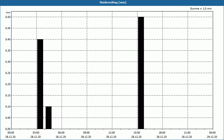Click the 0,25 y-axis value
The height and width of the screenshot is (140, 224).
8,73
